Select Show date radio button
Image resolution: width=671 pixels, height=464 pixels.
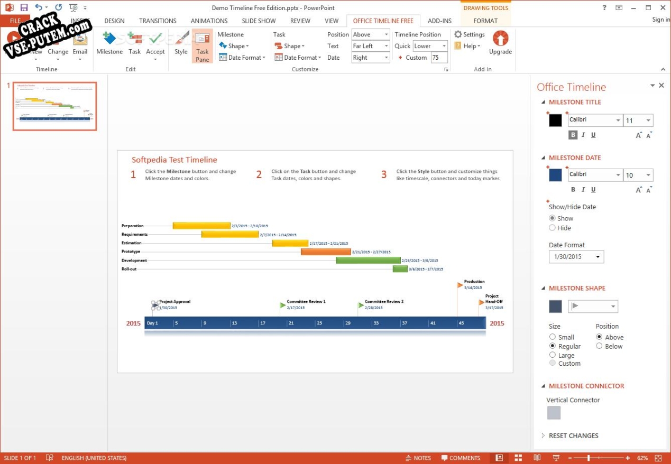pyautogui.click(x=553, y=218)
